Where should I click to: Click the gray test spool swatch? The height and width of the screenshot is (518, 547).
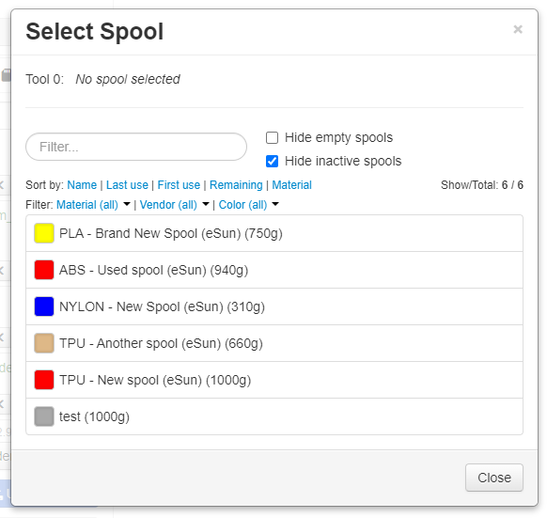(44, 416)
